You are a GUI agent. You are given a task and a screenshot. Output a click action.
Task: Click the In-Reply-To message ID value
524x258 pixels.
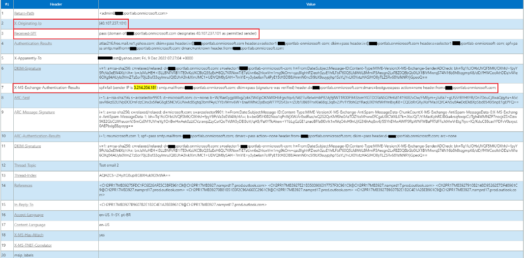183,204
